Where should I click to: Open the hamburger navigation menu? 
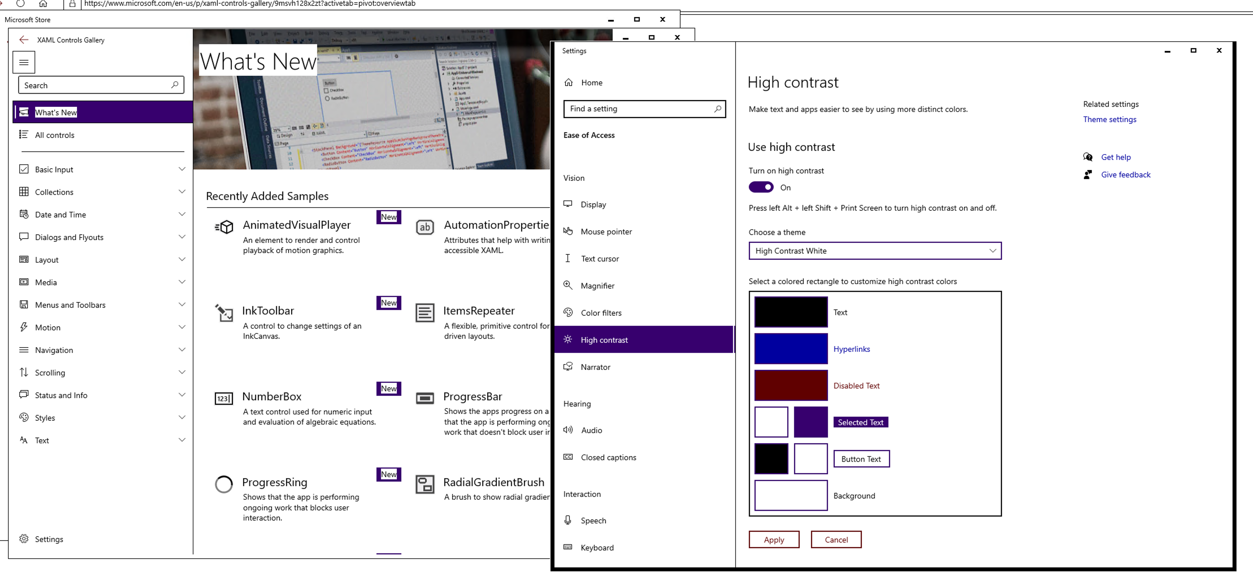coord(23,62)
